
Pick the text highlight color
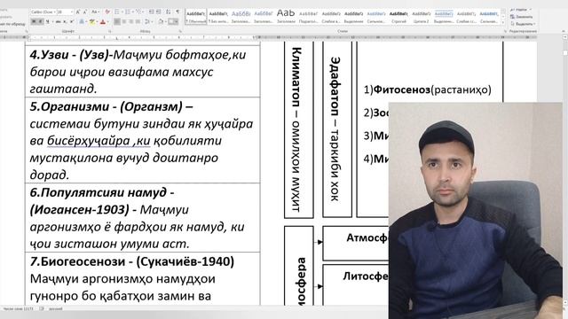click(92, 21)
